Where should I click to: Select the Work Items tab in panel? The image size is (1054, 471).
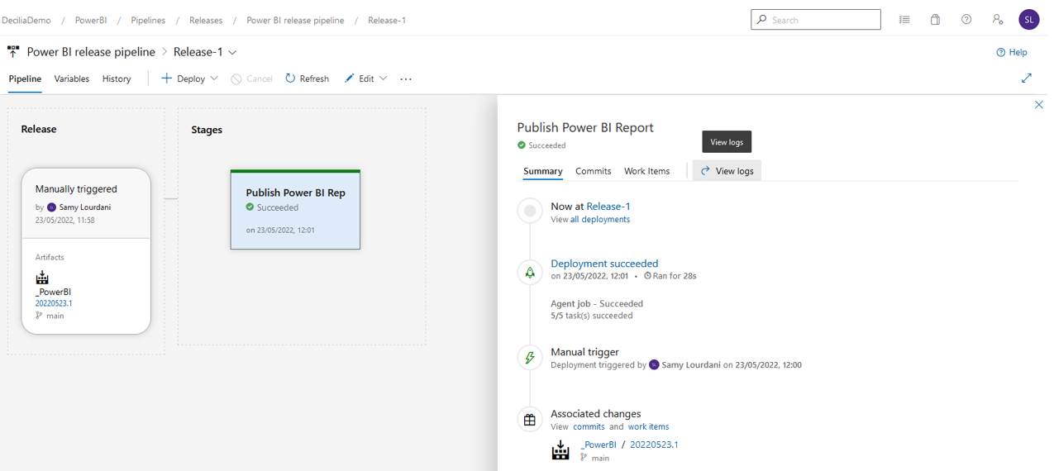(x=647, y=171)
